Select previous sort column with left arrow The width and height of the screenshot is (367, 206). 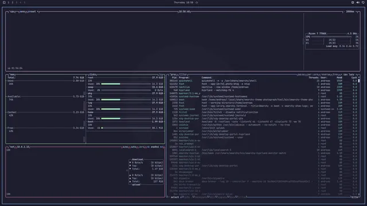point(341,74)
